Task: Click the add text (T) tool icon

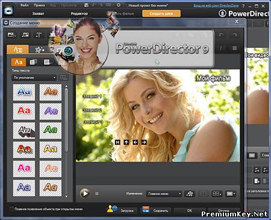Action: (x=39, y=35)
